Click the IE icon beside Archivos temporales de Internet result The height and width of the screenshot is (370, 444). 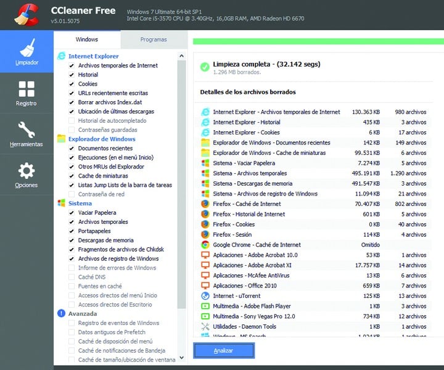point(205,112)
